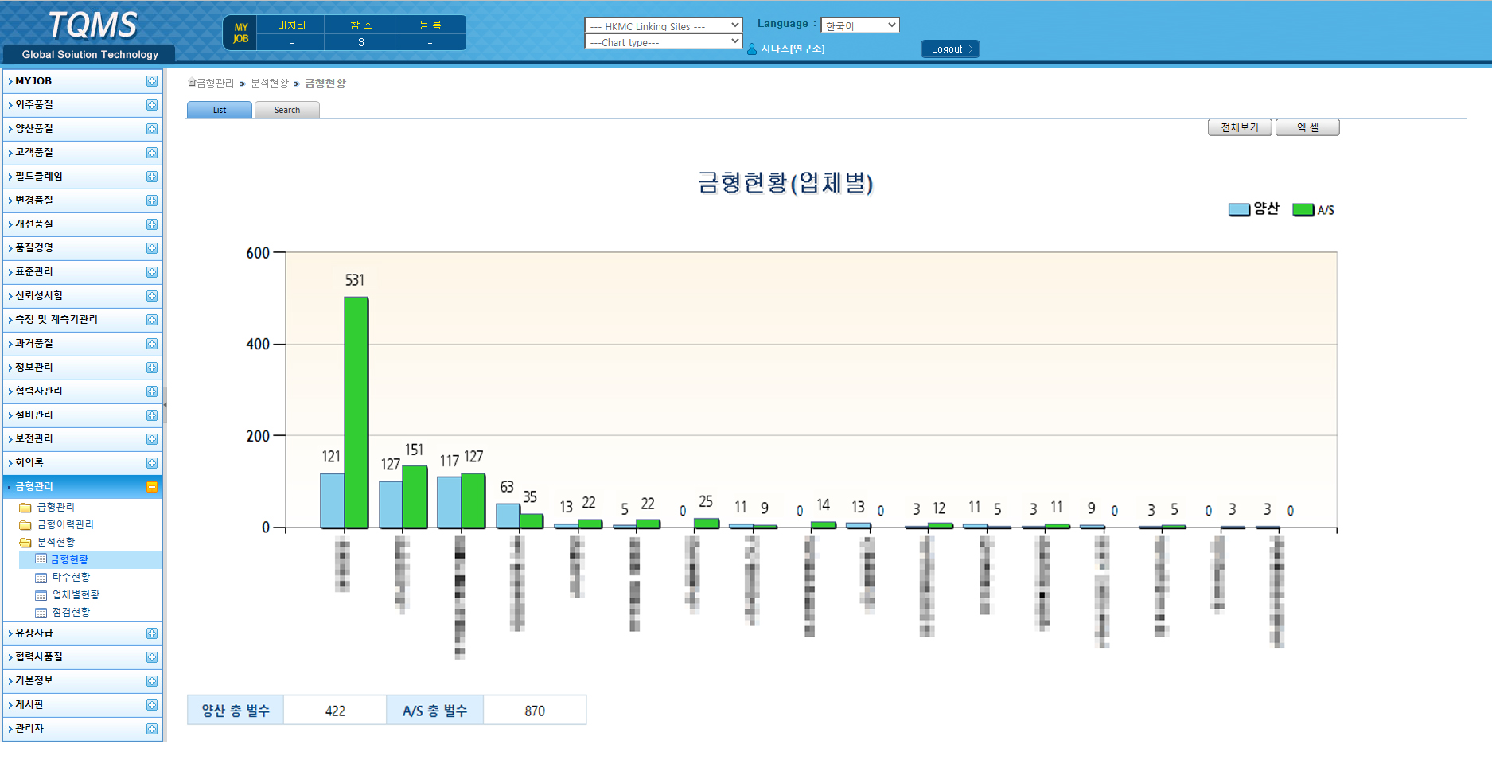Viewport: 1492px width, 771px height.
Task: Click the 참조 count value 3
Action: tap(360, 42)
